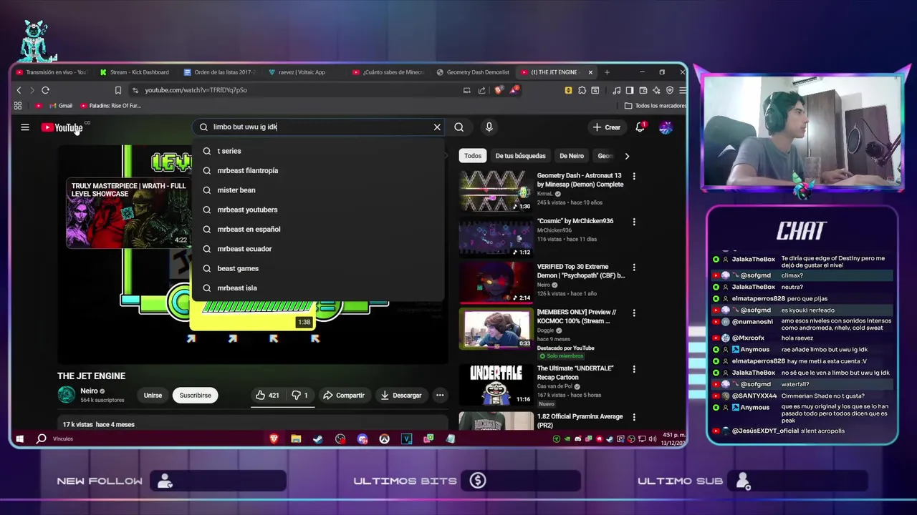This screenshot has width=917, height=515.
Task: Pick the 'mrbeast youtubers' suggestion
Action: (318, 210)
